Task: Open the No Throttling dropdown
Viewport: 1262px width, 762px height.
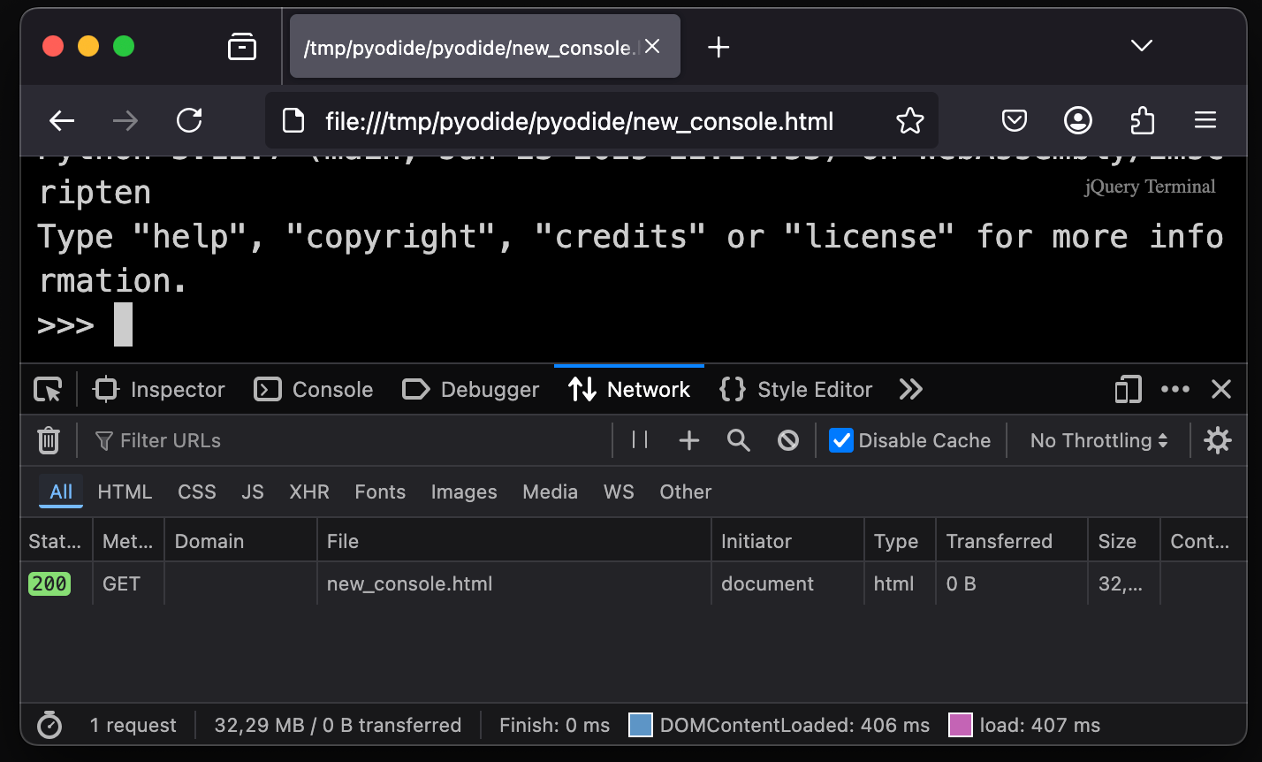Action: (x=1099, y=440)
